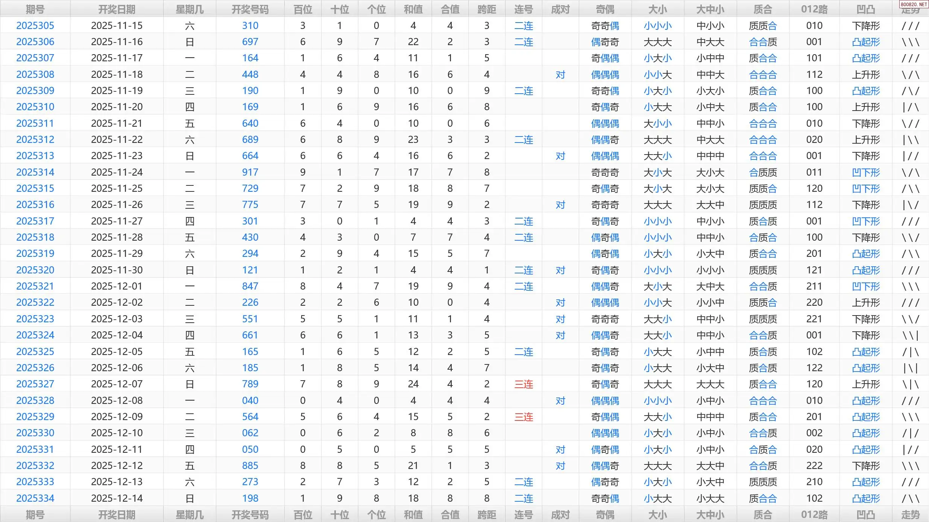The width and height of the screenshot is (929, 522).
Task: Open the last issue 2025334
Action: click(x=35, y=498)
